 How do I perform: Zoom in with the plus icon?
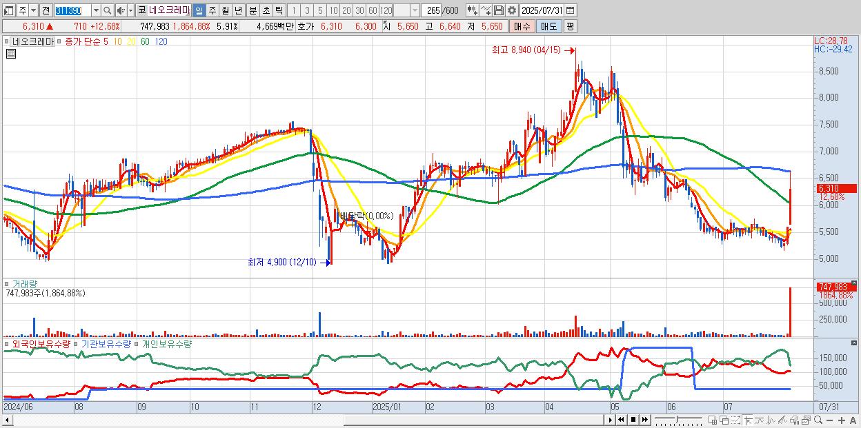842,420
